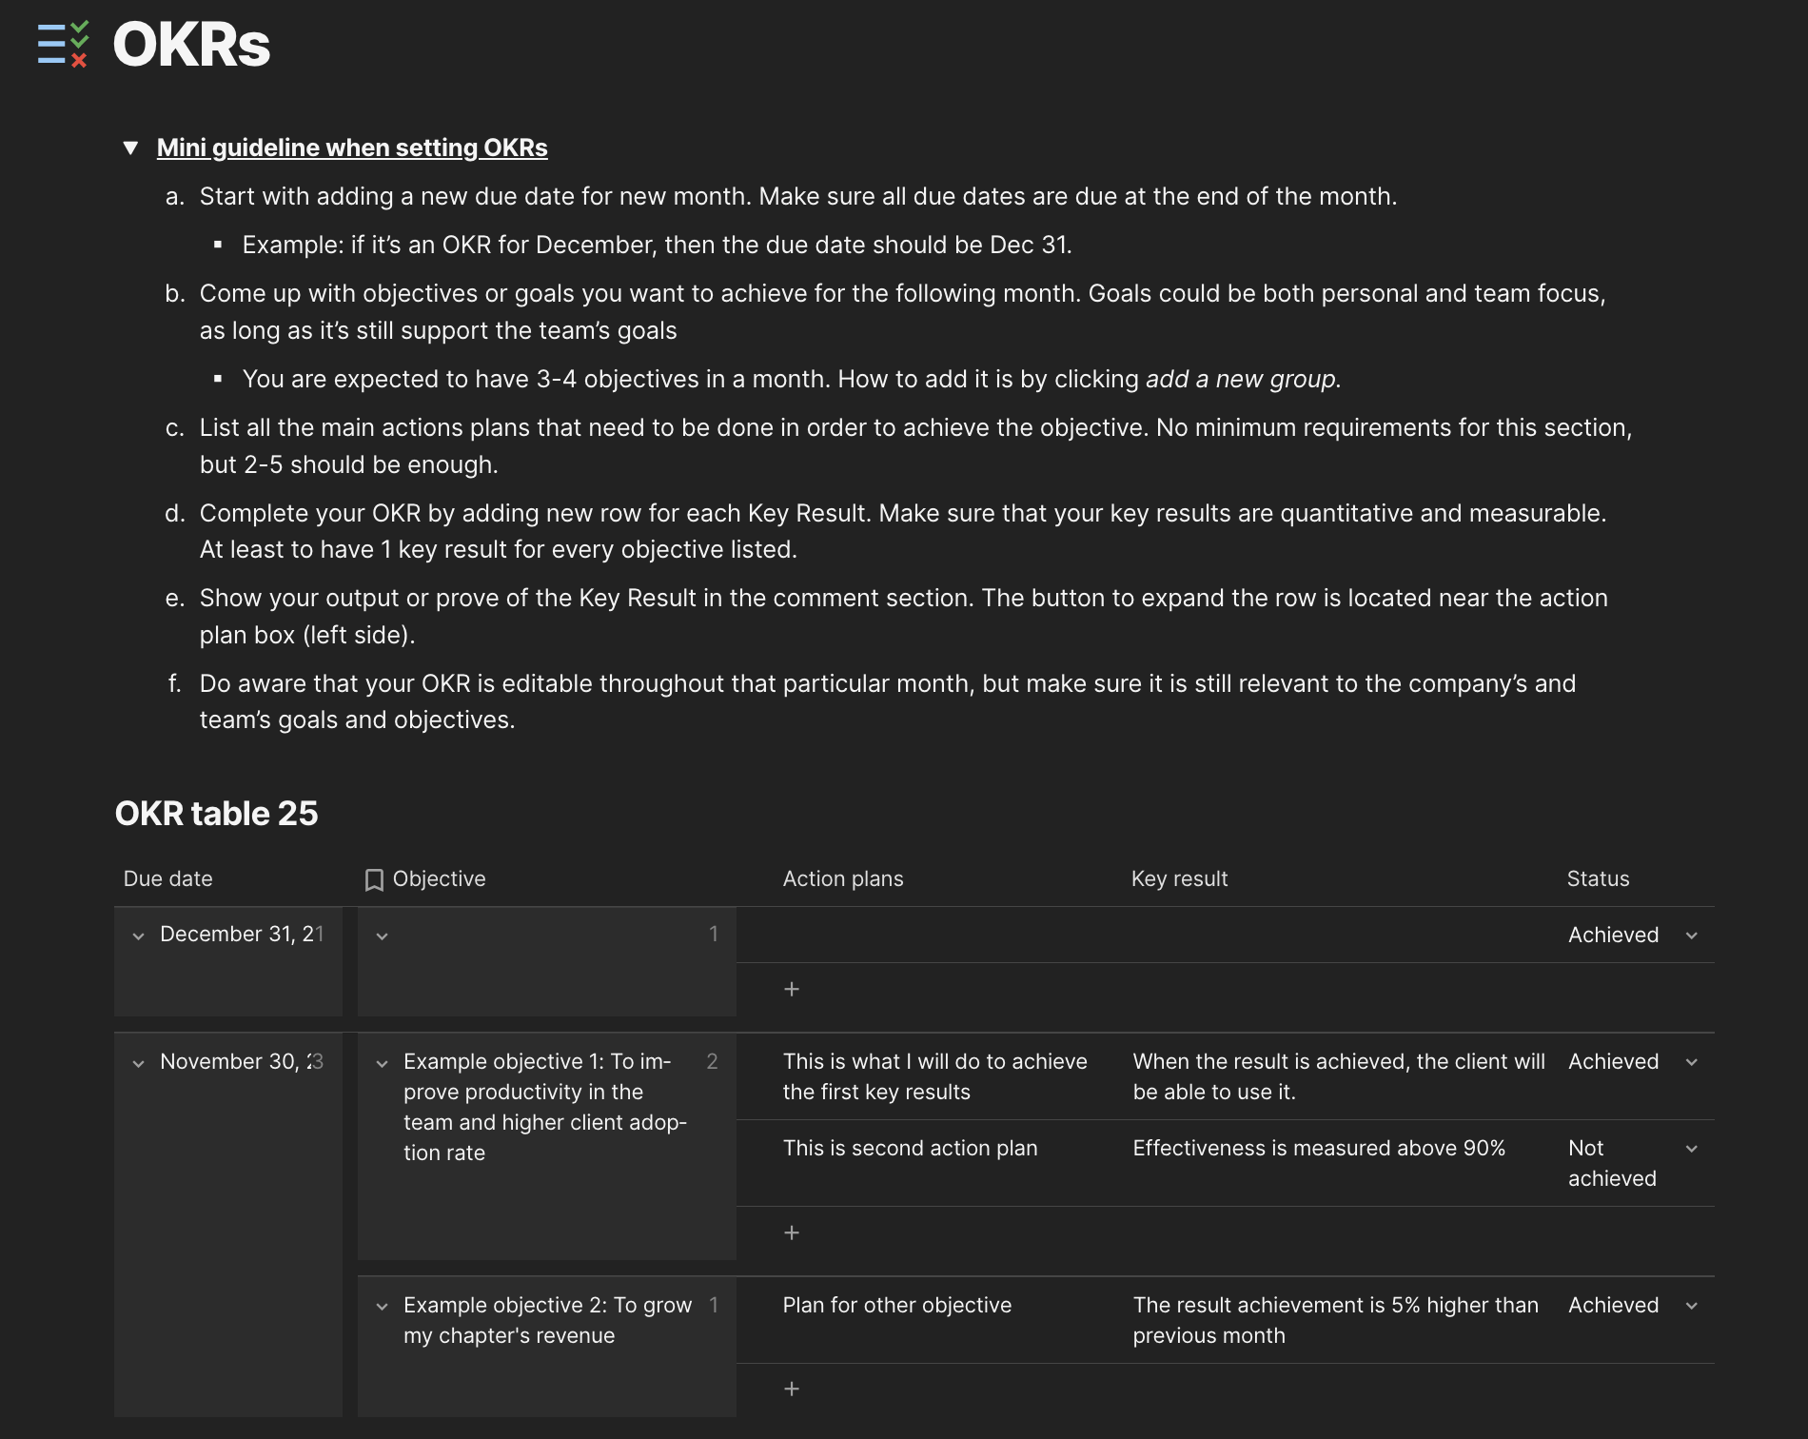Open Status dropdown for first key results row
Image resolution: width=1808 pixels, height=1439 pixels.
click(x=1692, y=1062)
